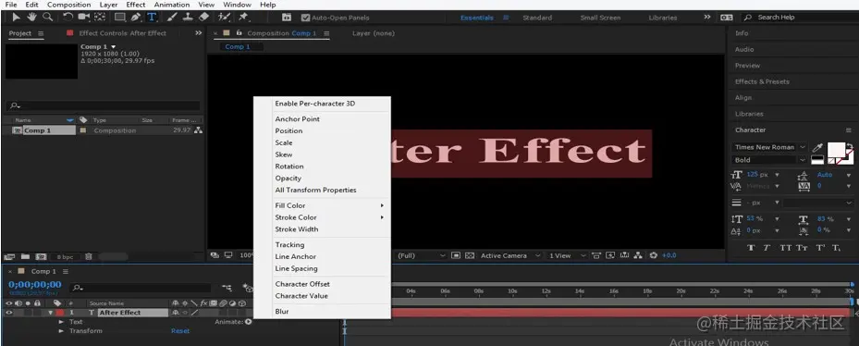The image size is (859, 346).
Task: Click the Animate arrow button
Action: pyautogui.click(x=249, y=322)
